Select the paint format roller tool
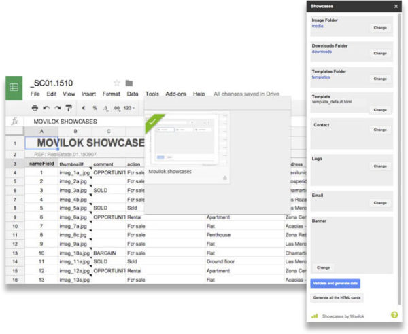408x334 pixels. tap(69, 108)
